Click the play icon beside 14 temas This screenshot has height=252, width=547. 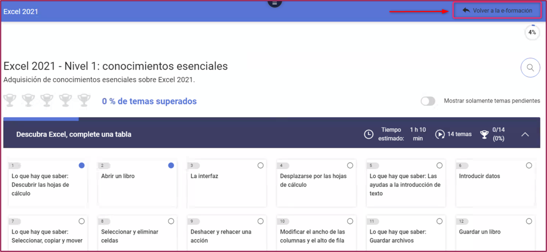click(x=440, y=134)
